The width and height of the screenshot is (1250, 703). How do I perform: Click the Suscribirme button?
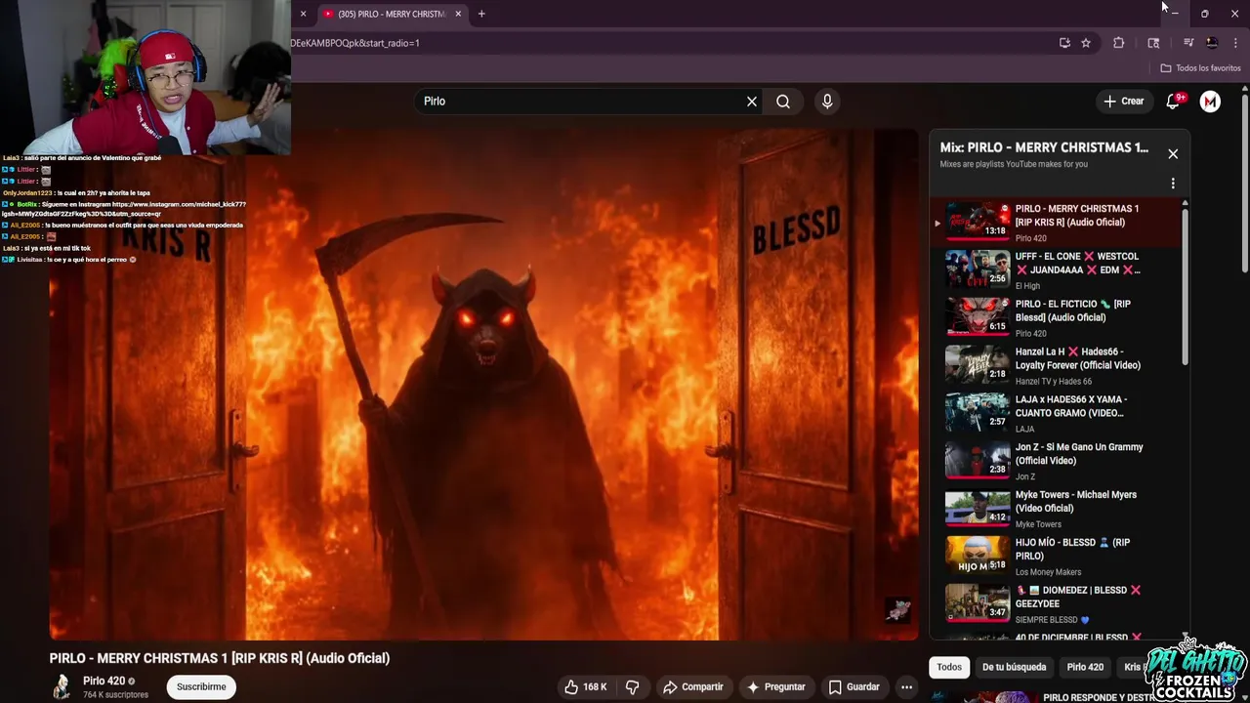point(201,686)
